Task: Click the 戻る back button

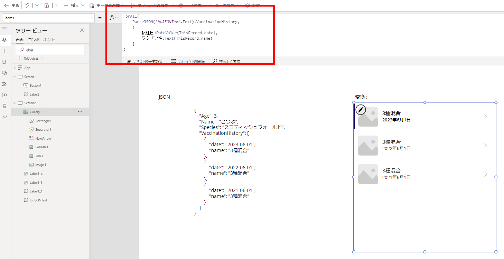Action: click(x=11, y=5)
